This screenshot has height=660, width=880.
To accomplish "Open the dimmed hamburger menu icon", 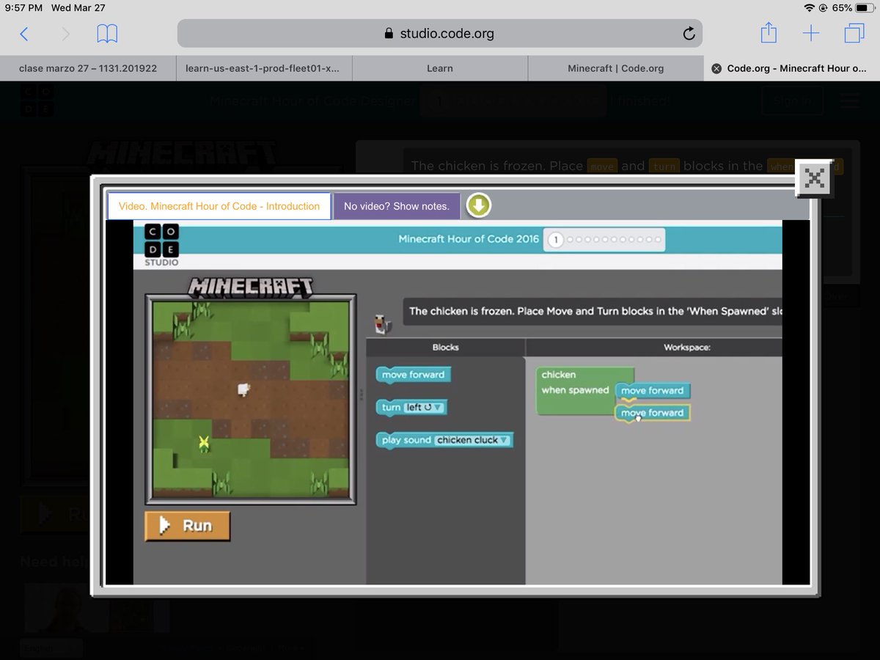I will 850,100.
